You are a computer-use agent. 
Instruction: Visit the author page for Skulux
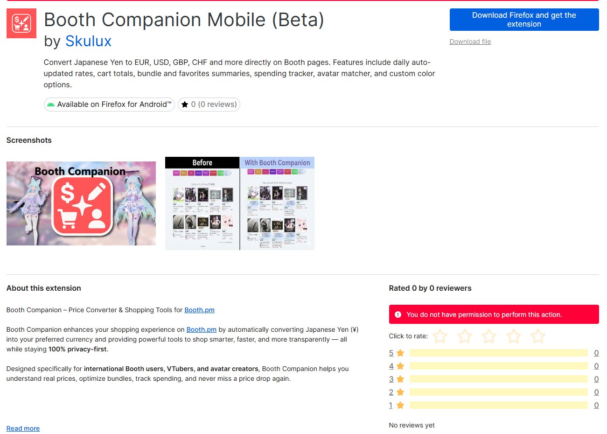tap(88, 41)
